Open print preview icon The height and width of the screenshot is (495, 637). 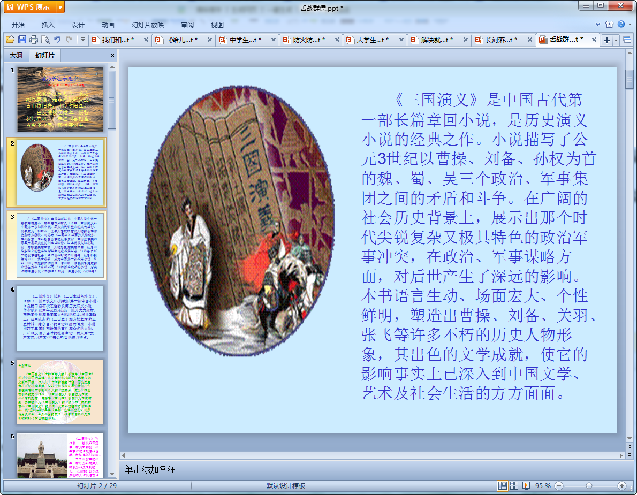[x=45, y=40]
